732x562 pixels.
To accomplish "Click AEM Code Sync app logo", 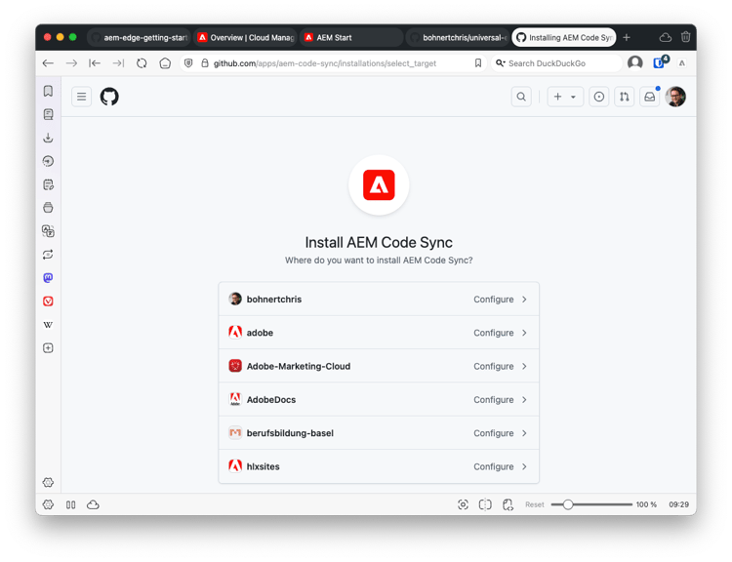I will coord(379,184).
